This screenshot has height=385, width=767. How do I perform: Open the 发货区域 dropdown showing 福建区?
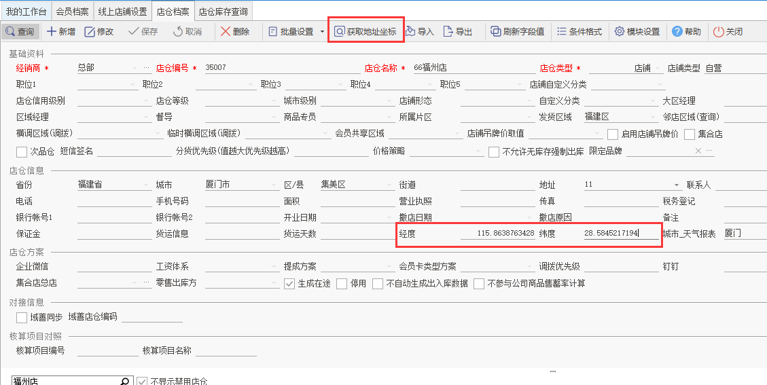pyautogui.click(x=653, y=117)
